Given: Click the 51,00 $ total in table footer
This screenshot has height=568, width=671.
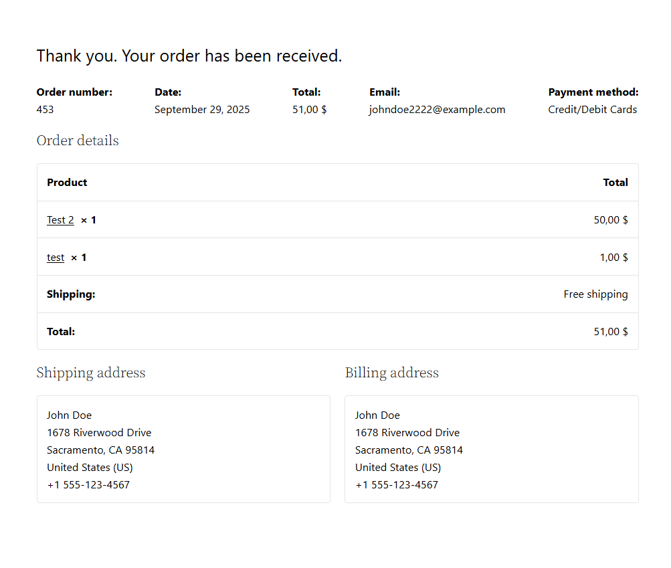Looking at the screenshot, I should (x=610, y=332).
